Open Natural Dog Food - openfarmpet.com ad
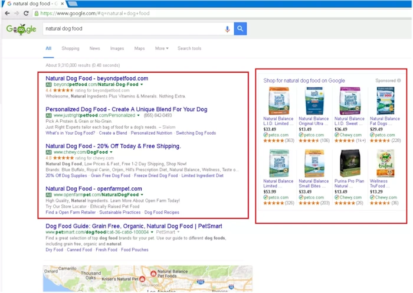Image resolution: width=413 pixels, height=293 pixels. tap(94, 188)
